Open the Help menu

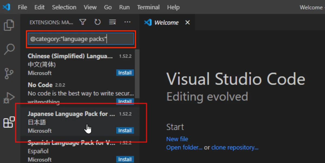173,7
